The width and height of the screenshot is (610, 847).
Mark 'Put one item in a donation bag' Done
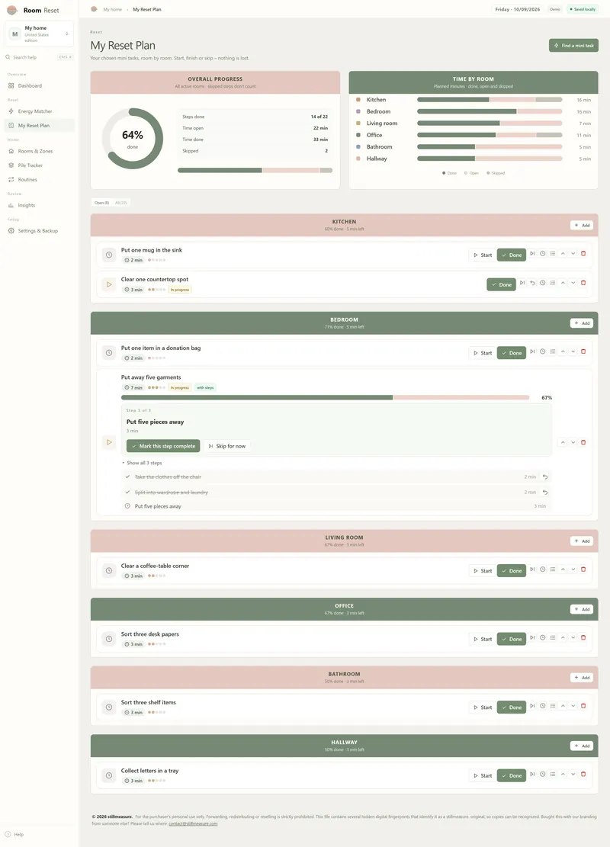coord(511,353)
